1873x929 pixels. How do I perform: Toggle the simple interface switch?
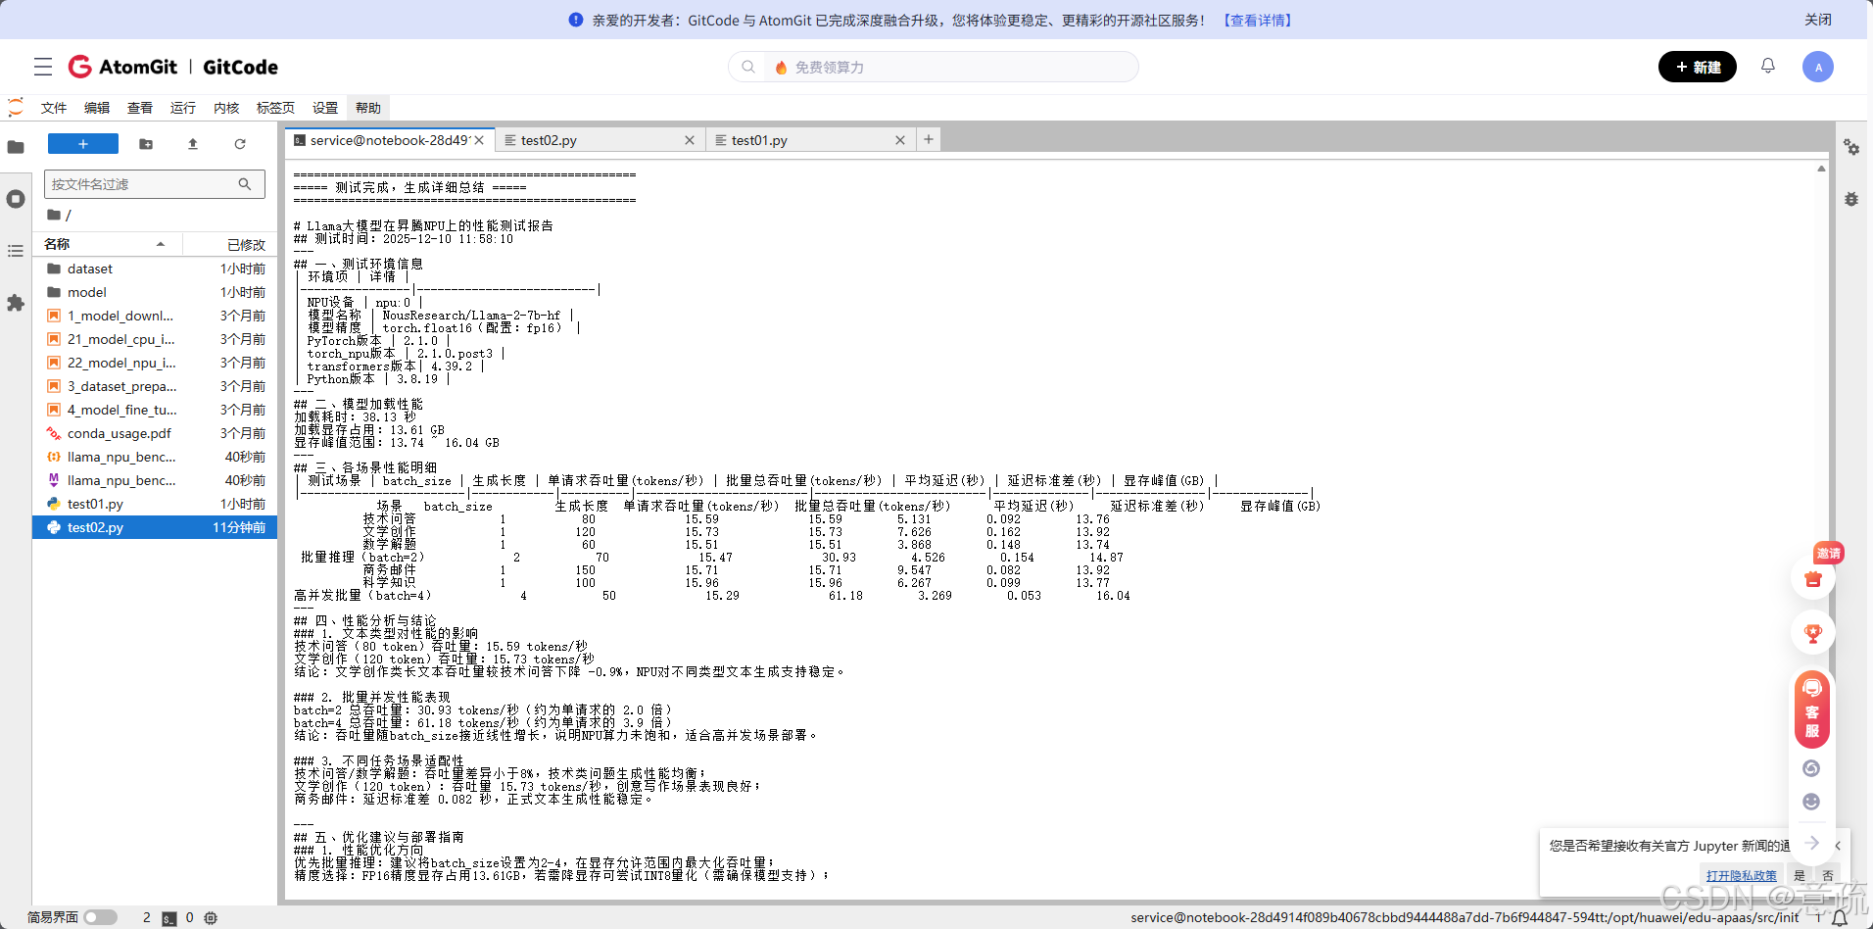click(x=100, y=917)
